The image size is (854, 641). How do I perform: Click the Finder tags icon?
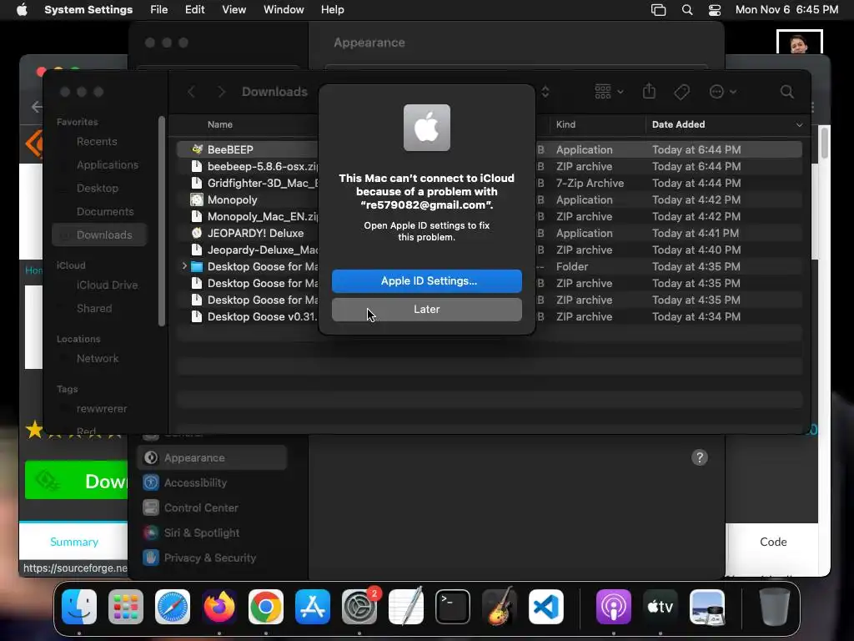681,92
